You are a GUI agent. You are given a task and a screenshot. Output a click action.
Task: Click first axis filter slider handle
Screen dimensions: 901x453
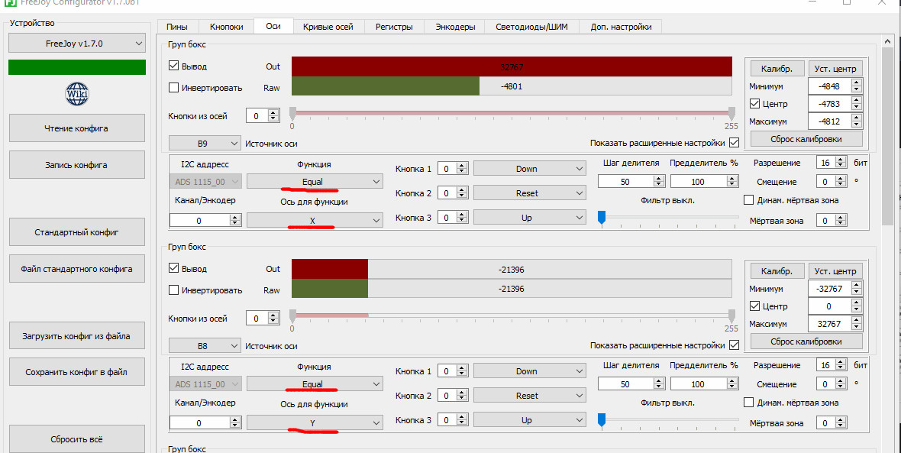pyautogui.click(x=602, y=218)
